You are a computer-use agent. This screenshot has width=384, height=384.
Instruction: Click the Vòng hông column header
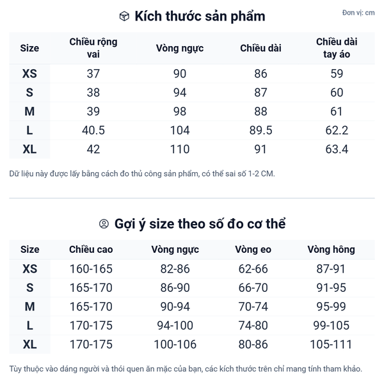[331, 250]
